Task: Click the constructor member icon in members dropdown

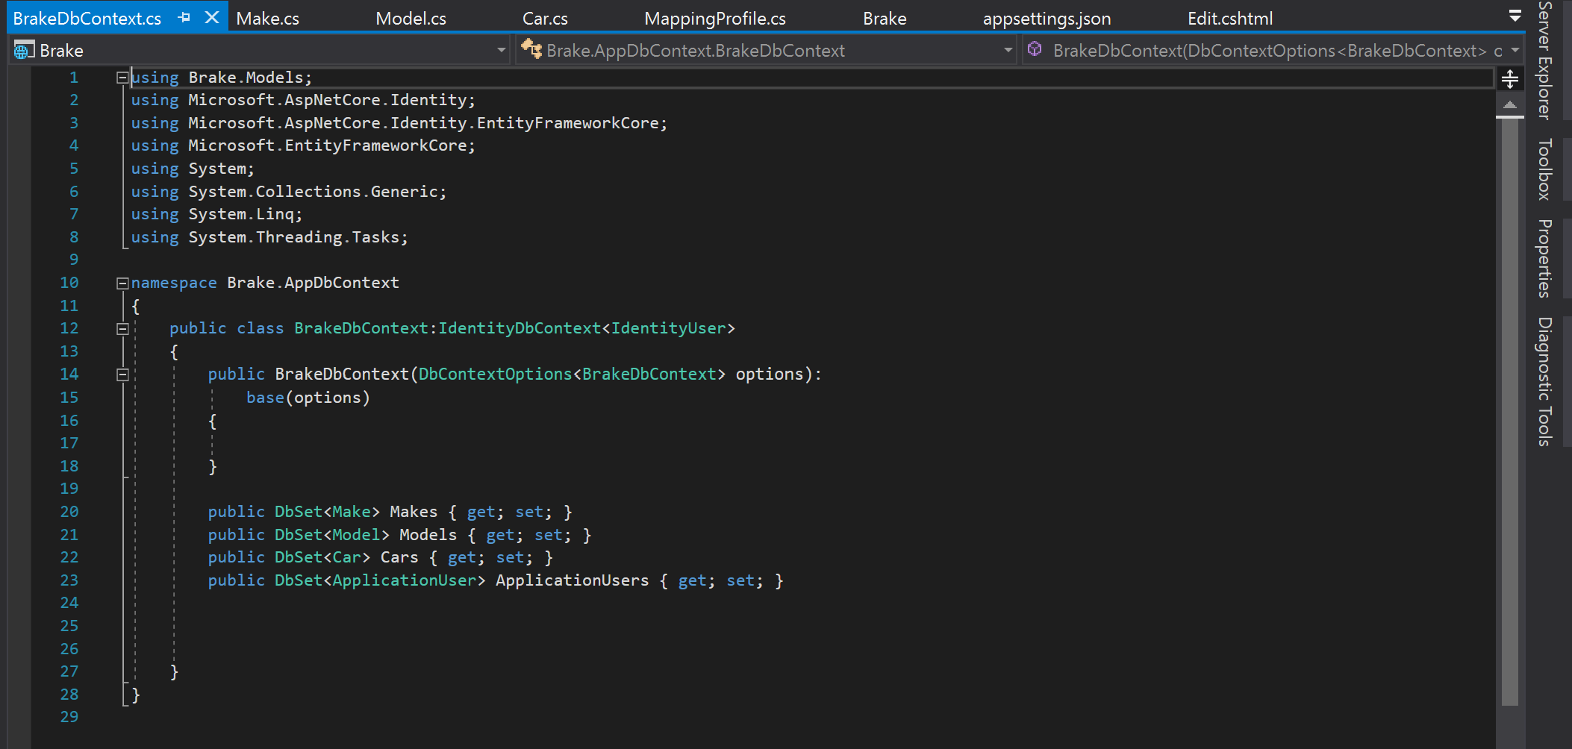Action: click(x=1035, y=49)
